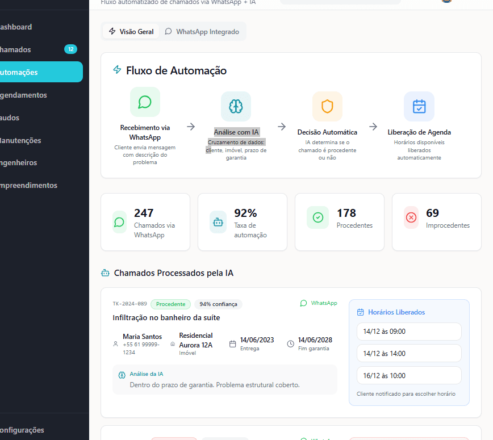
Task: Click the Residencial Aurora 12A property
Action: point(196,340)
